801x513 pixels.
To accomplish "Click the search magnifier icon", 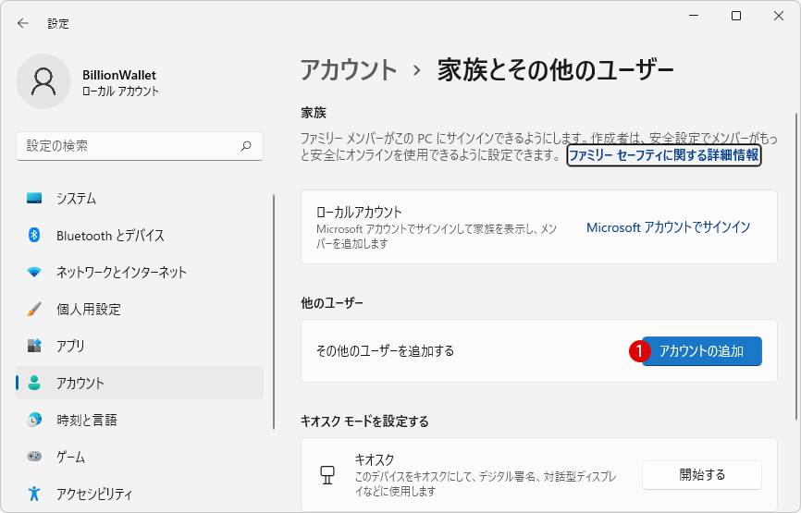I will (x=246, y=146).
